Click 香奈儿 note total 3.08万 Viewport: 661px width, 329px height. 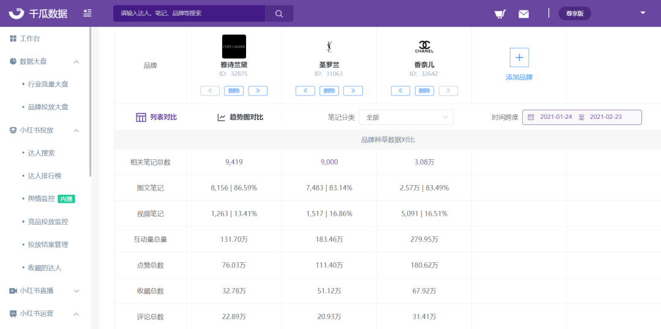(x=424, y=162)
